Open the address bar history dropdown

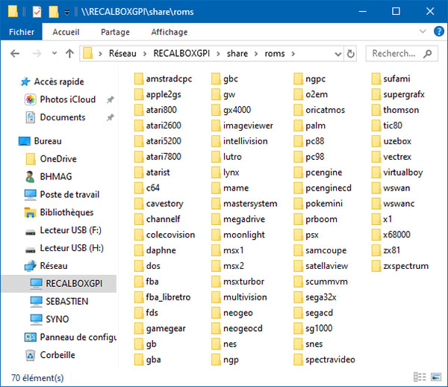(338, 54)
